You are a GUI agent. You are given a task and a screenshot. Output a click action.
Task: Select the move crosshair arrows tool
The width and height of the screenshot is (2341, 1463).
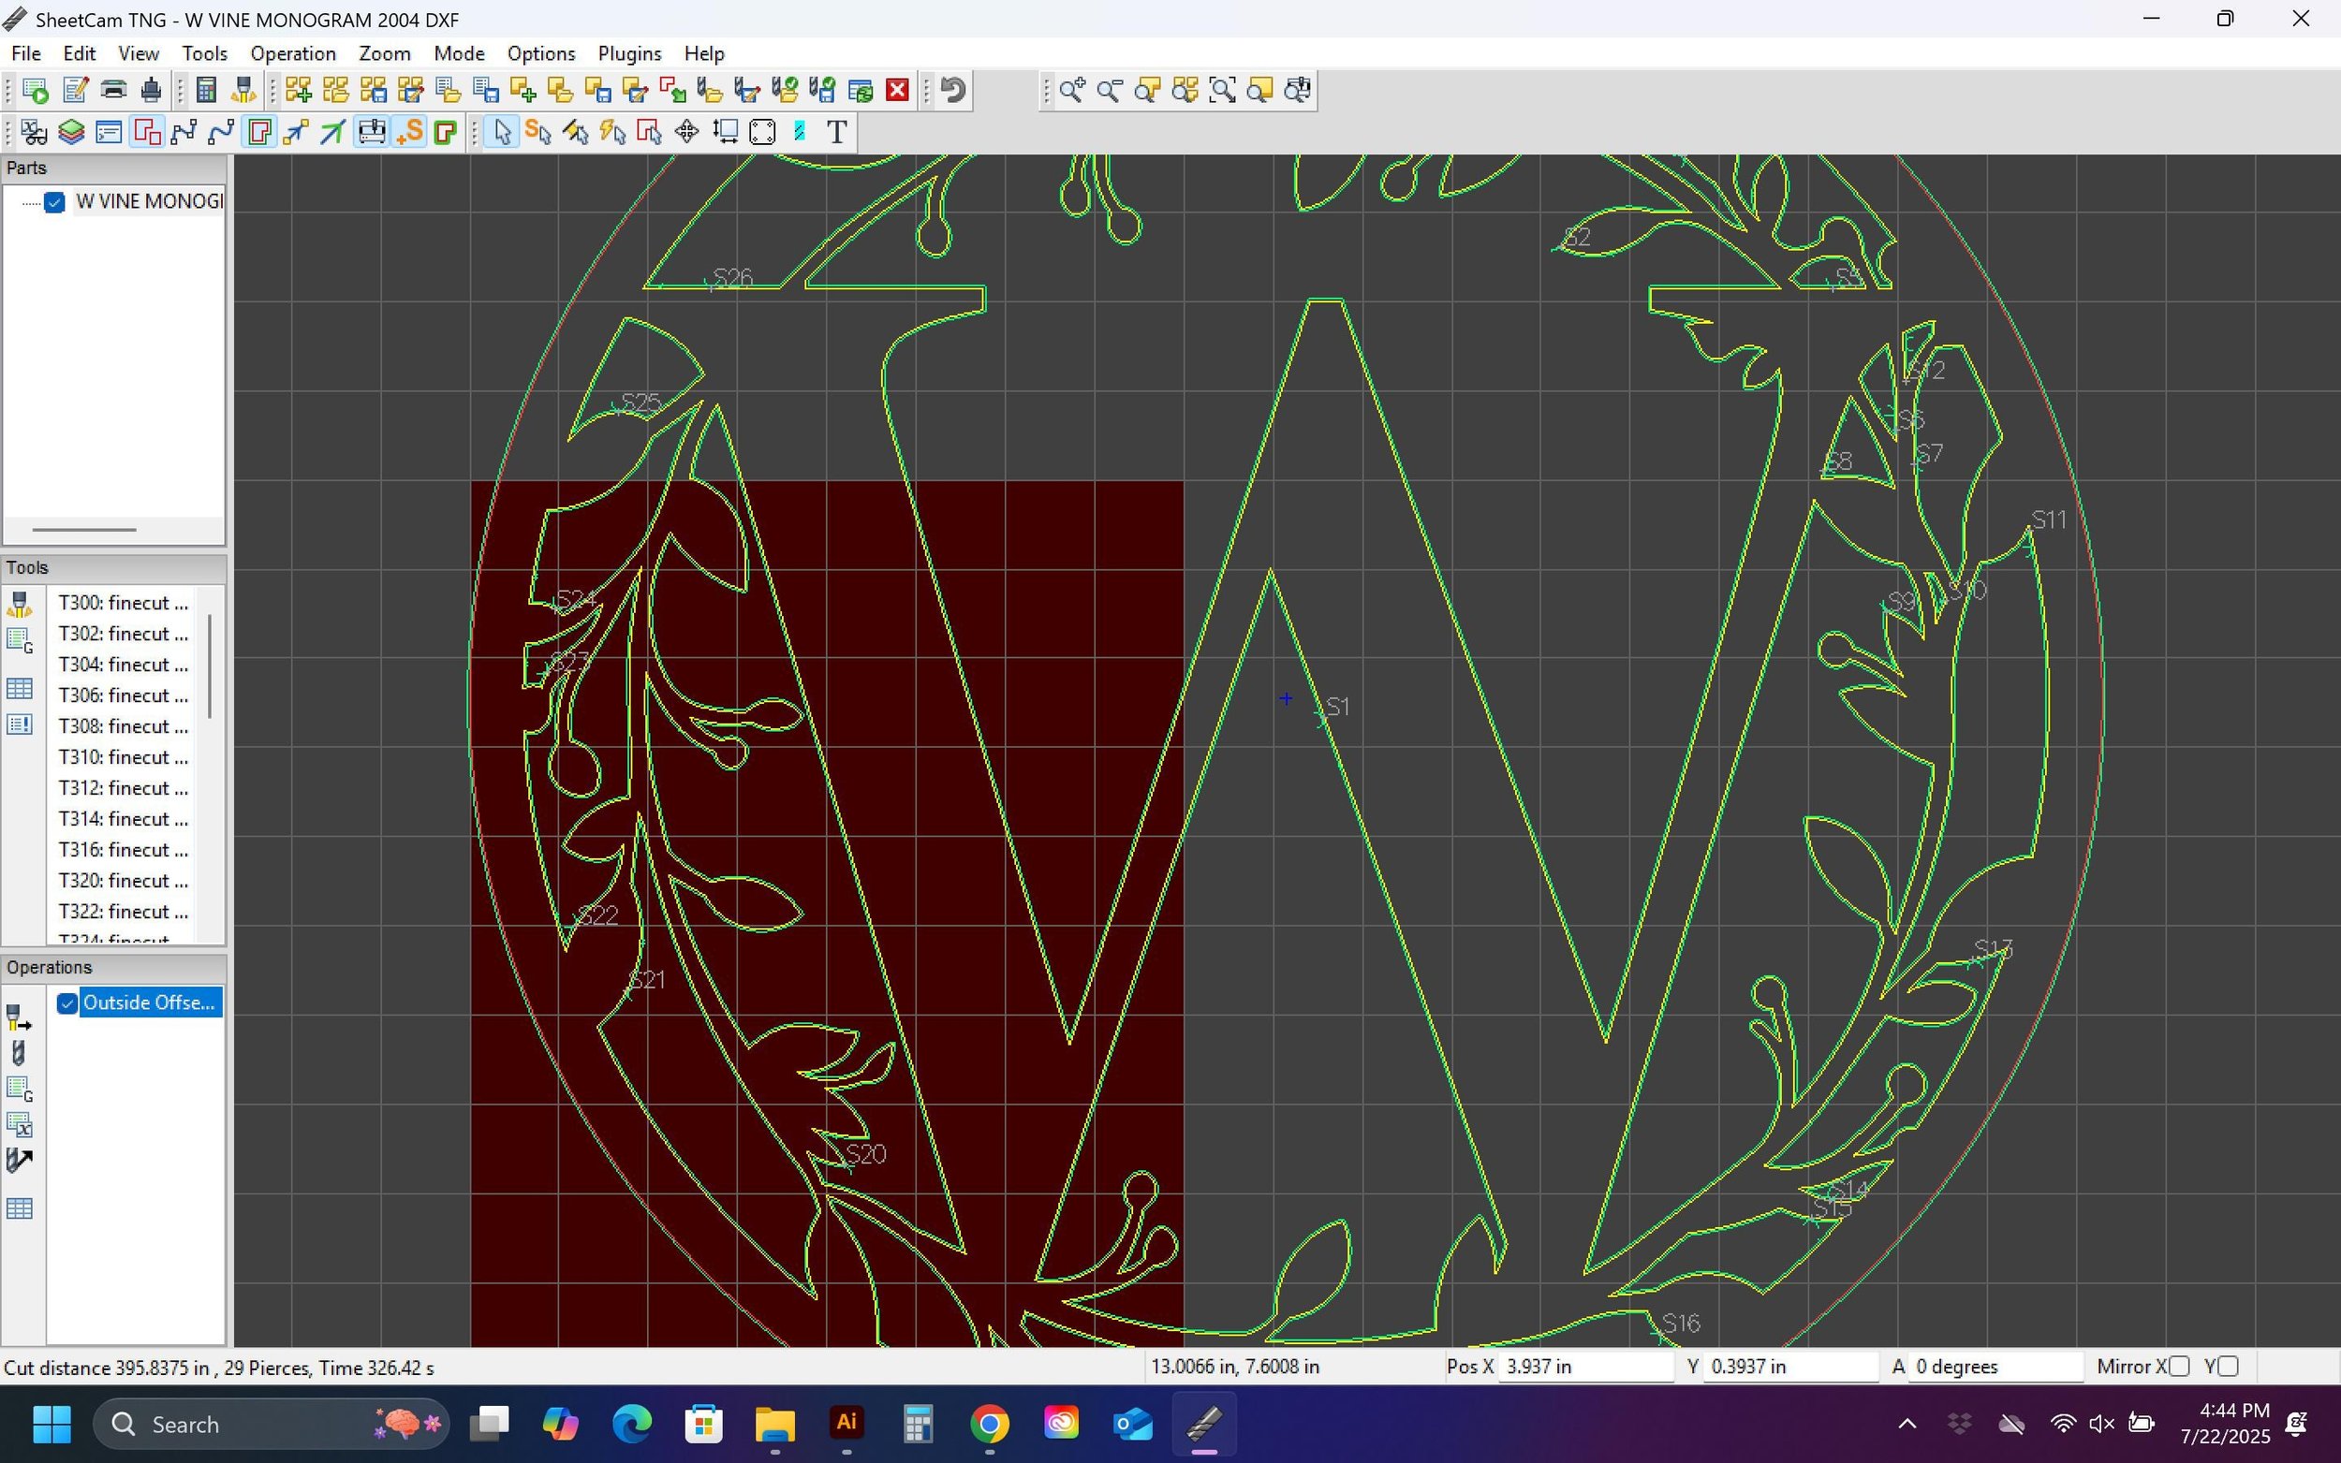[686, 132]
